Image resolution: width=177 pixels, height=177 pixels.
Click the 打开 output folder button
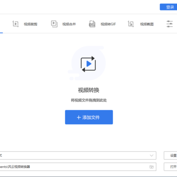171,167
